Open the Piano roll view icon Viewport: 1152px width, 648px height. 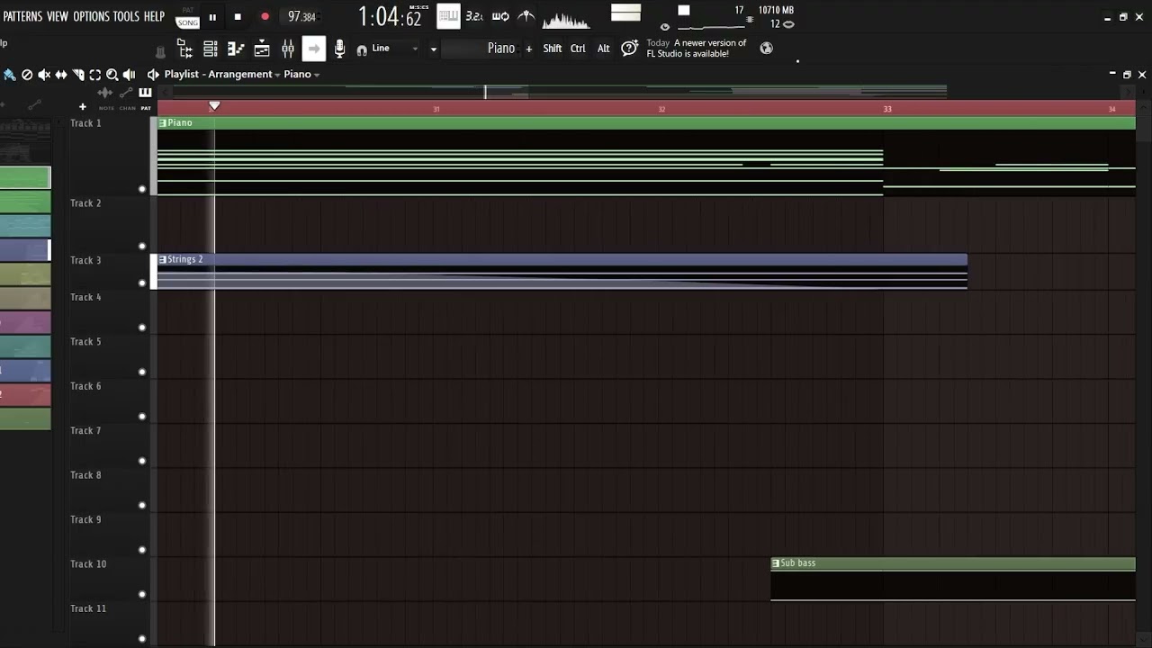(236, 49)
